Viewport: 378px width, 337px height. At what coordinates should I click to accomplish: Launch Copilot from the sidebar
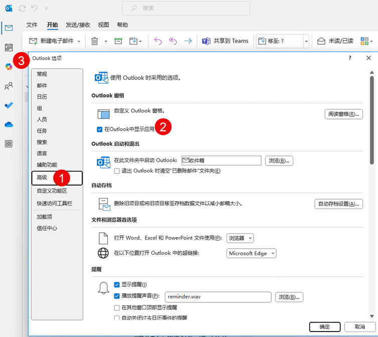[9, 67]
